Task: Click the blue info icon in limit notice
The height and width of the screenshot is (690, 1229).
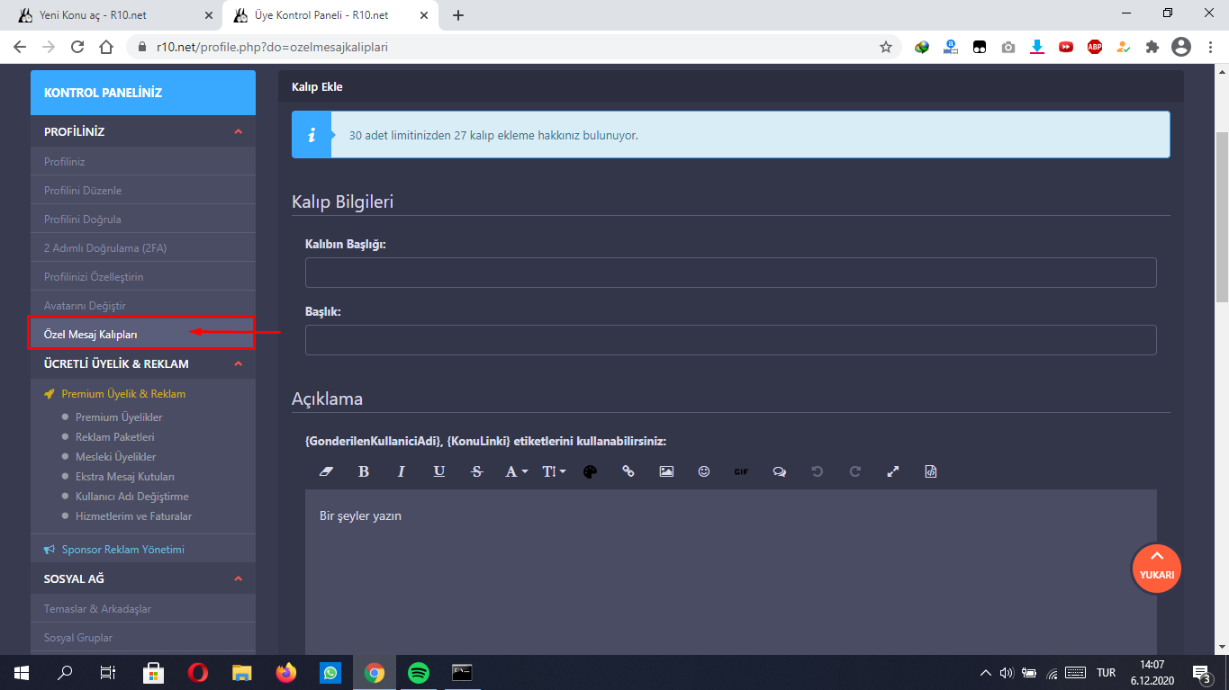Action: click(x=312, y=135)
